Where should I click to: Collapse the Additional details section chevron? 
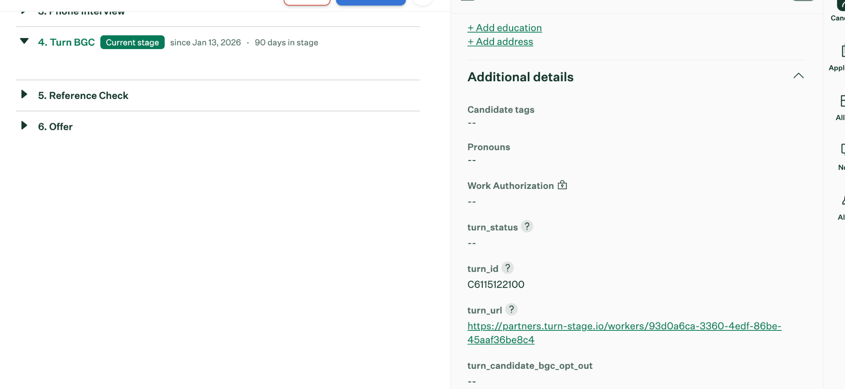tap(799, 76)
